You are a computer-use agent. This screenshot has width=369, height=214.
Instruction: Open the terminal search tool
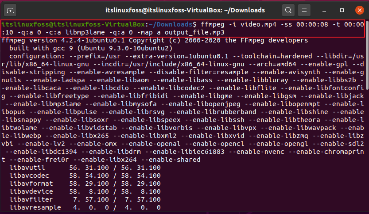point(288,10)
